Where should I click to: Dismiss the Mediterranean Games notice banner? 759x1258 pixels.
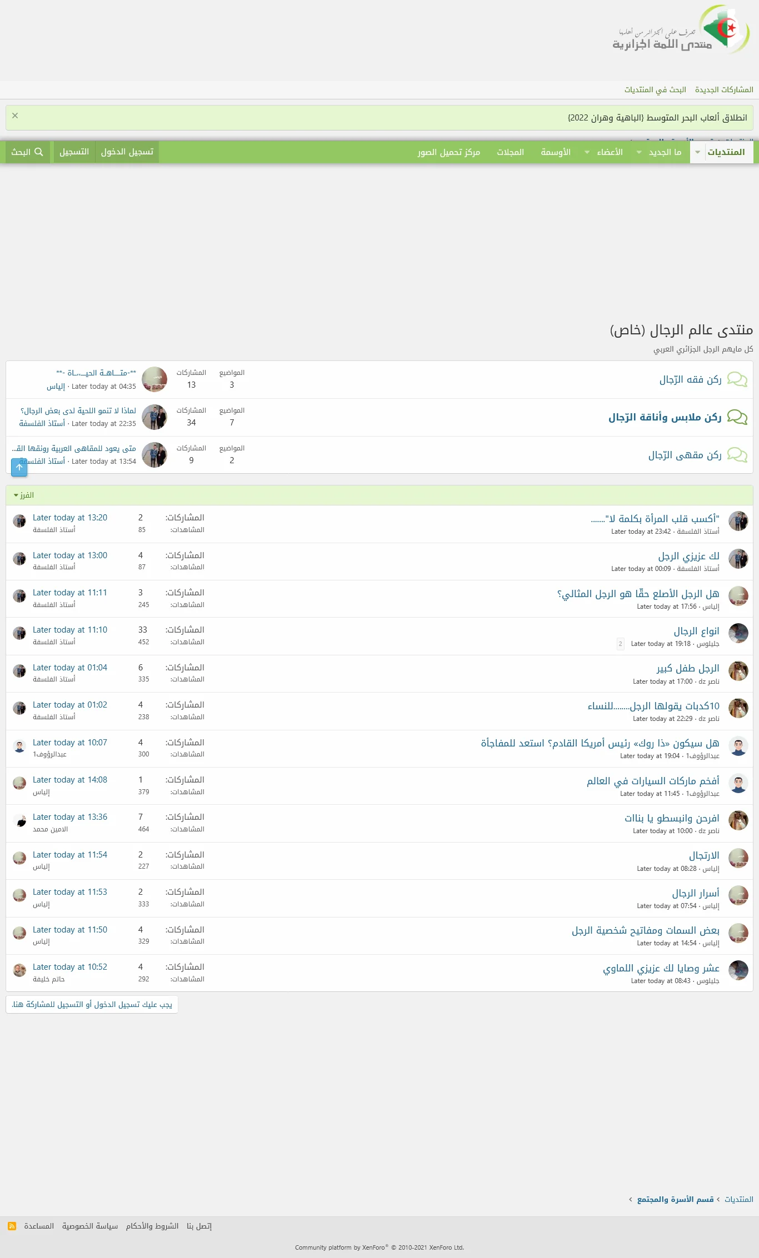(x=15, y=116)
